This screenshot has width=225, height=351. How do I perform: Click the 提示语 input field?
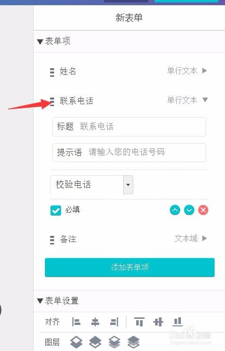pyautogui.click(x=129, y=153)
